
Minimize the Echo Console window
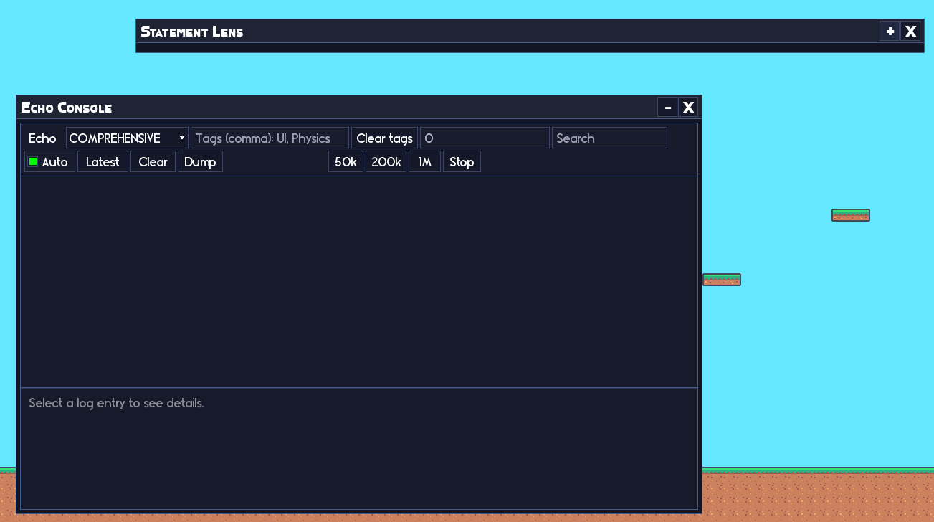point(667,107)
